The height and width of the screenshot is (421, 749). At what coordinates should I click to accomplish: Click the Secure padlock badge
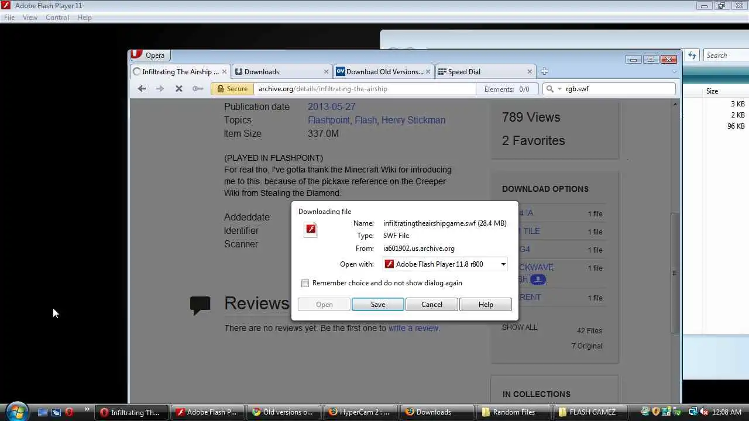(232, 89)
